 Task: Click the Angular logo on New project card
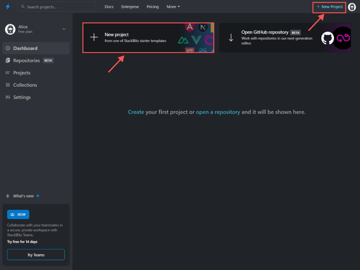pos(190,27)
